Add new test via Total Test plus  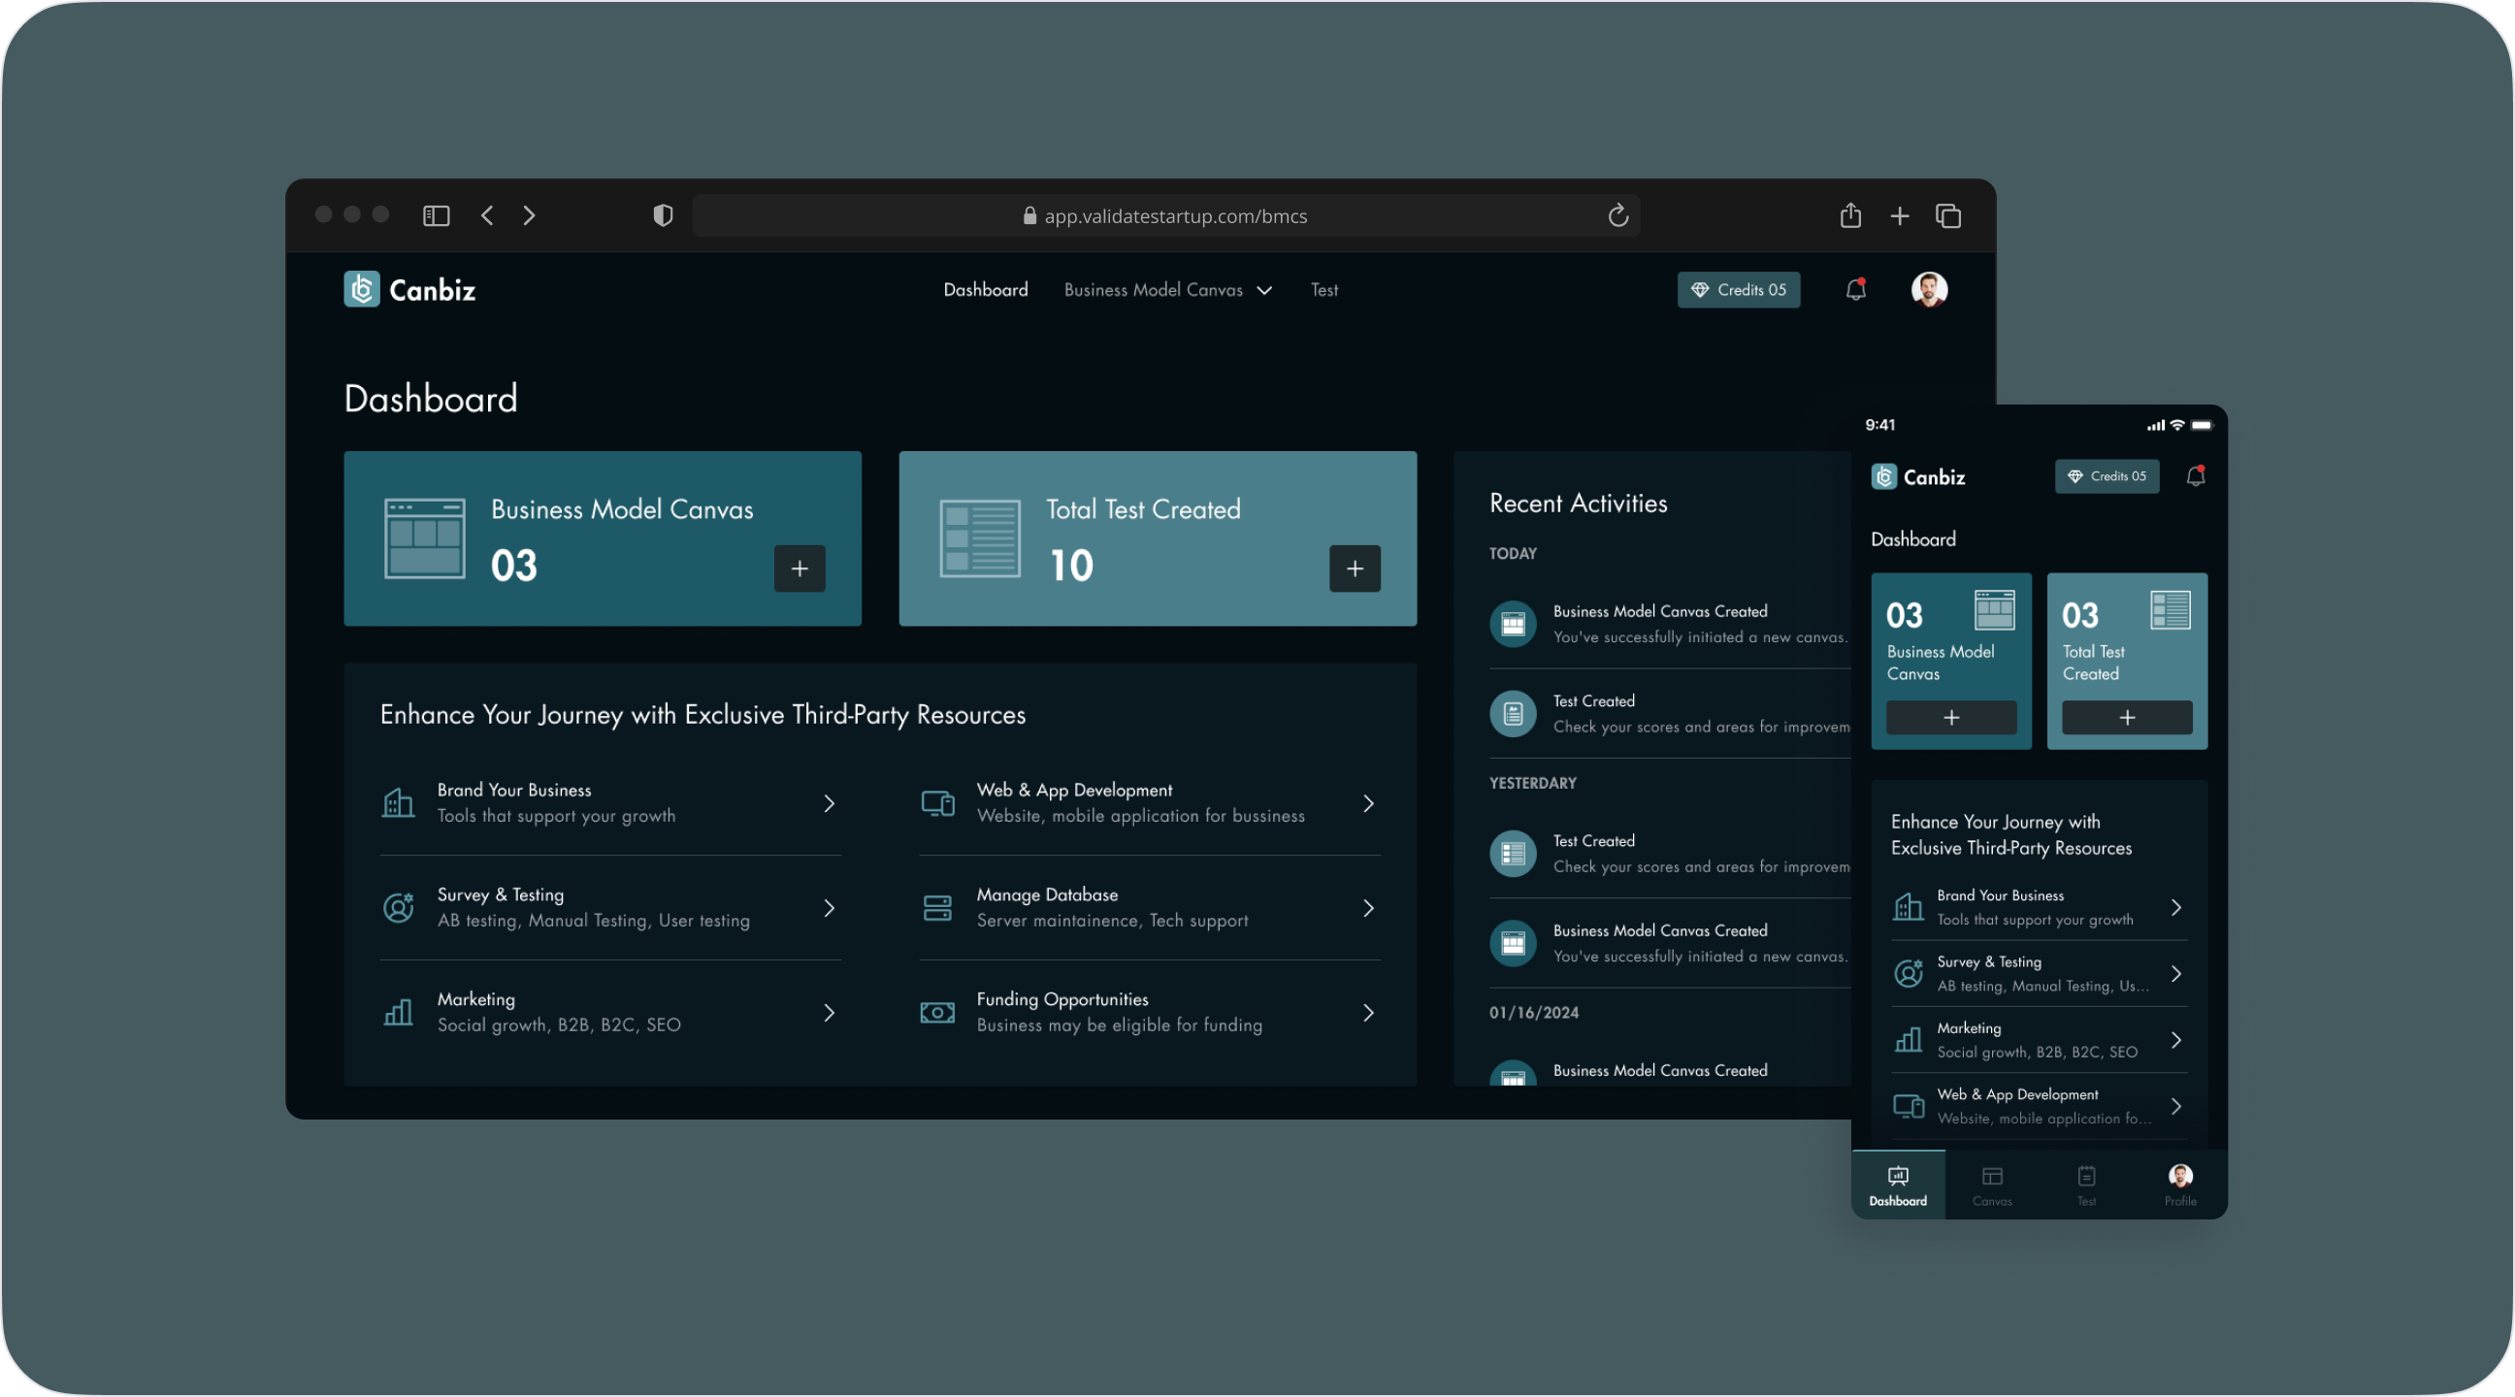(x=1355, y=569)
